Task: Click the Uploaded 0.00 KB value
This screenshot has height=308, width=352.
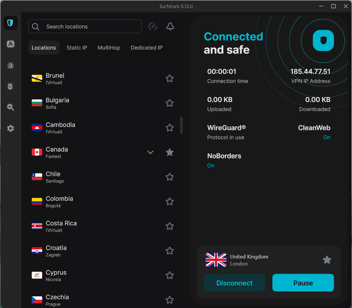Action: coord(220,100)
